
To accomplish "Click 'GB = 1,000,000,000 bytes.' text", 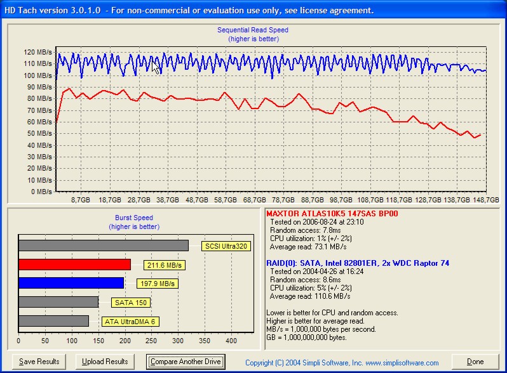I will pyautogui.click(x=306, y=337).
